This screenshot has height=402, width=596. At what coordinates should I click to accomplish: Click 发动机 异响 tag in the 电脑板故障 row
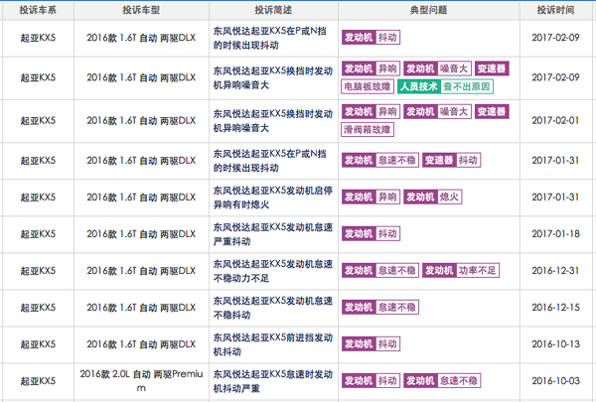tap(371, 68)
